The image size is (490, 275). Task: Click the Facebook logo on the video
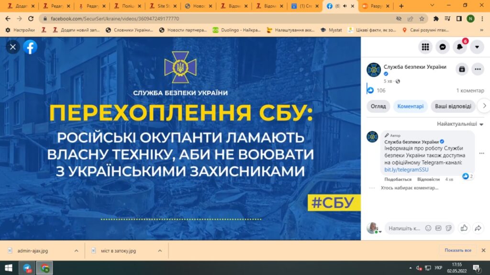pos(30,47)
